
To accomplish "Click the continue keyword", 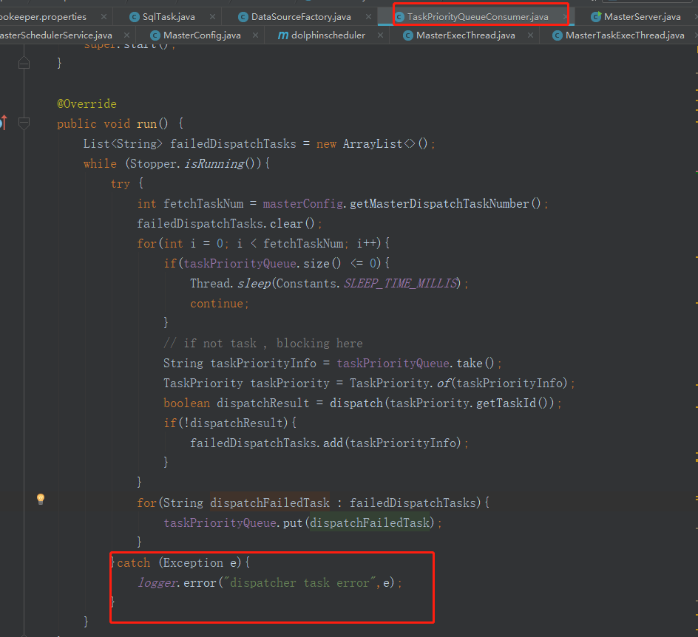I will [217, 304].
